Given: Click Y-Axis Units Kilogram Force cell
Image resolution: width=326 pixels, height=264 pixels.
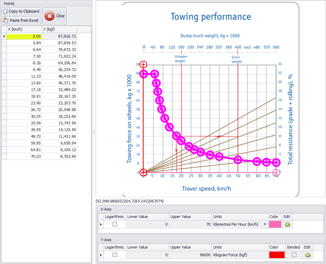Looking at the screenshot, I should point(239,255).
